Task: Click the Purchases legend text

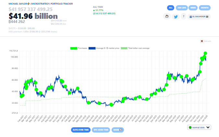Action: click(82, 48)
